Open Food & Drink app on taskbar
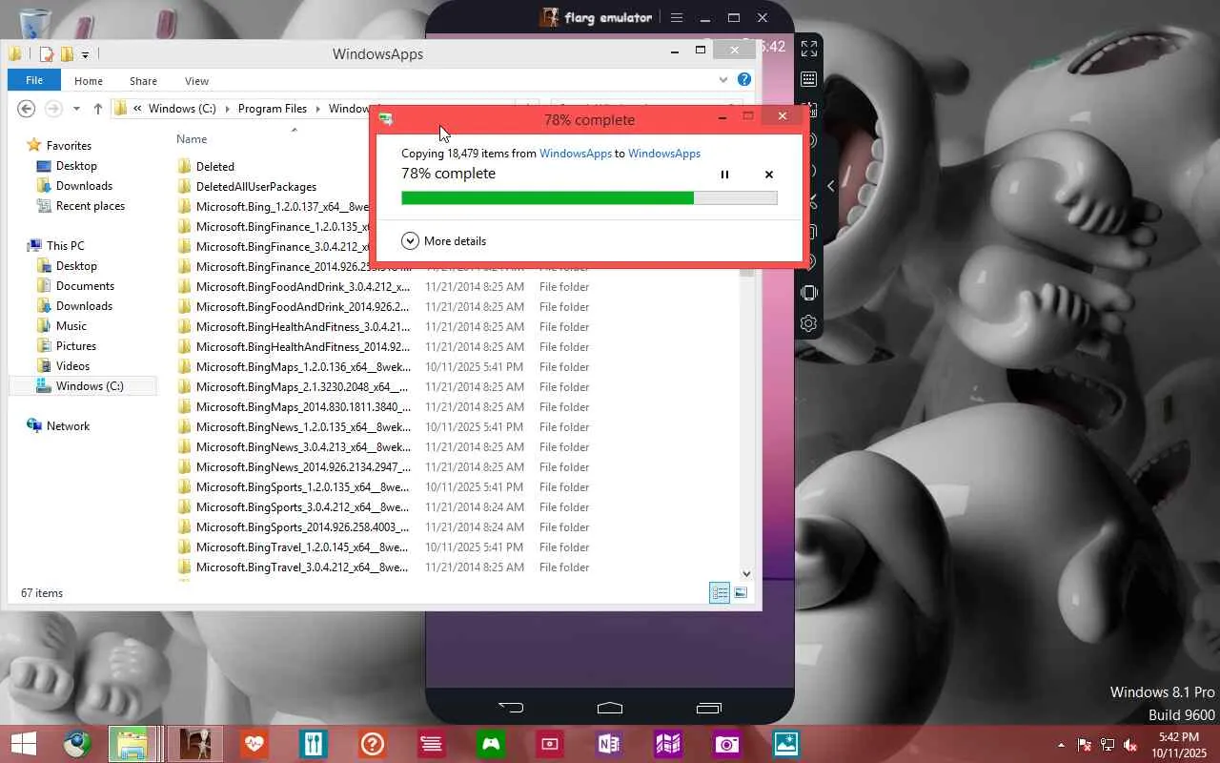 tap(313, 744)
